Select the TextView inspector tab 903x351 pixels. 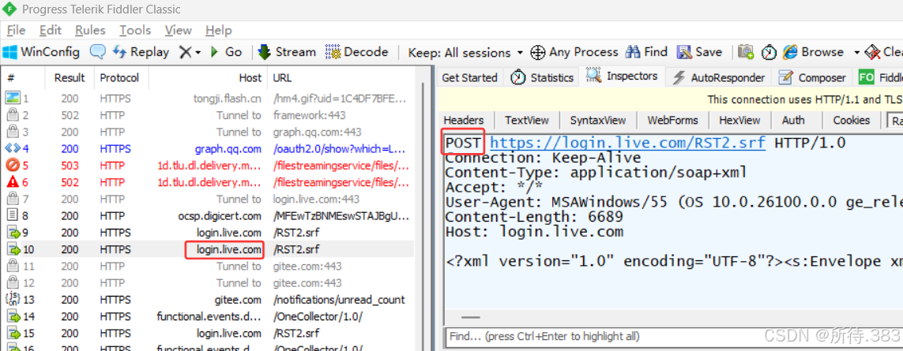click(526, 120)
